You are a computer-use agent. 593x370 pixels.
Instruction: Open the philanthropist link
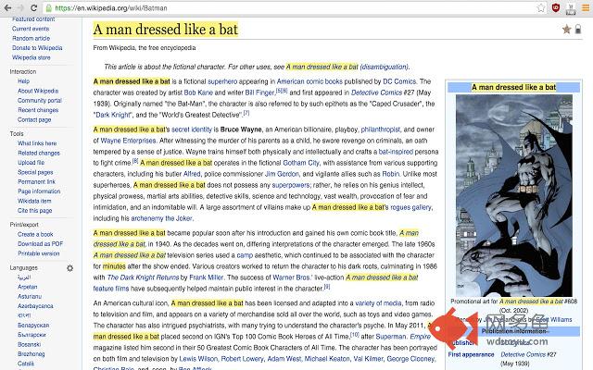381,129
